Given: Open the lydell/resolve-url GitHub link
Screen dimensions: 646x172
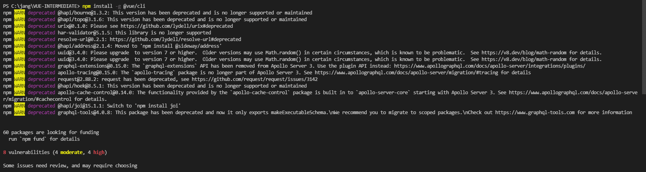Looking at the screenshot, I should pyautogui.click(x=175, y=39).
